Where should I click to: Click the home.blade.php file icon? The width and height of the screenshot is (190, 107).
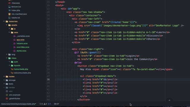tap(12, 69)
